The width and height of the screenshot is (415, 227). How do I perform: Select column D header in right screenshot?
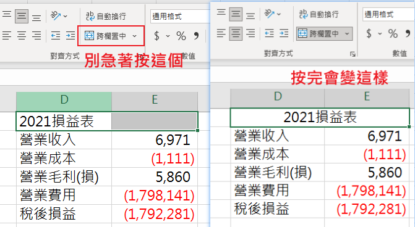tap(278, 97)
